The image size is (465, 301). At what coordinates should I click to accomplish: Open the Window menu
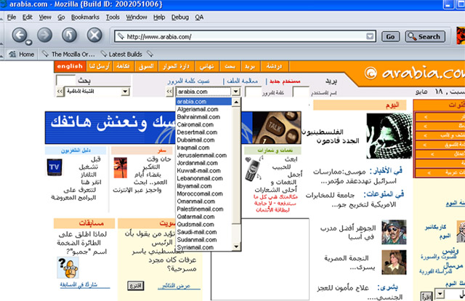137,17
